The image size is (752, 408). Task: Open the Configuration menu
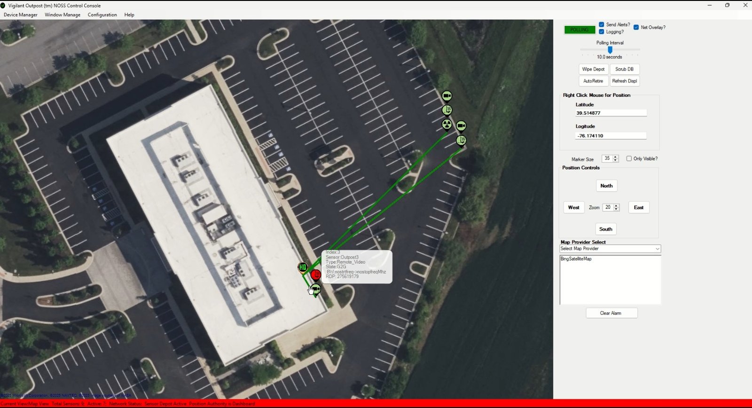click(102, 15)
